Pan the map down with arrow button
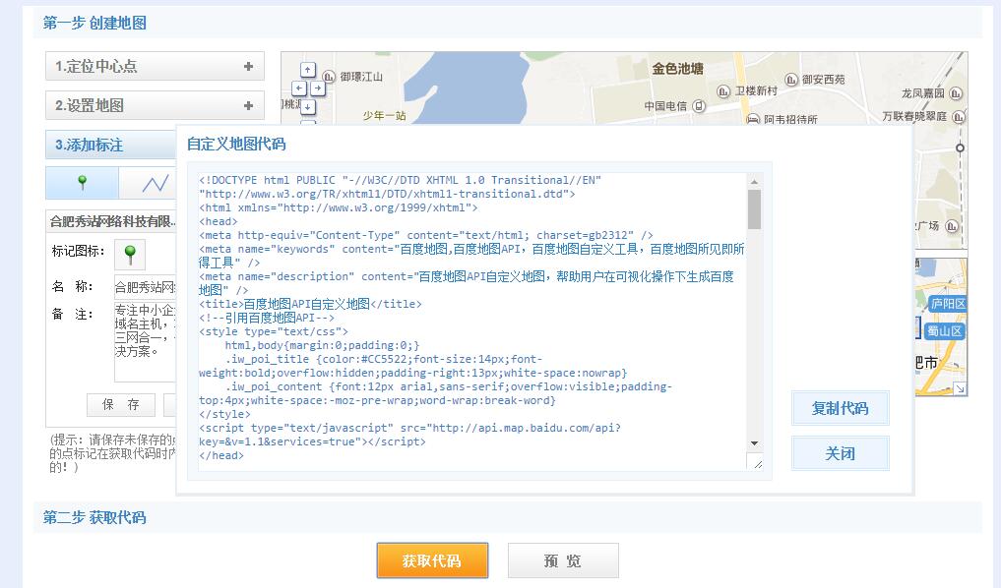The image size is (1001, 588). coord(308,105)
